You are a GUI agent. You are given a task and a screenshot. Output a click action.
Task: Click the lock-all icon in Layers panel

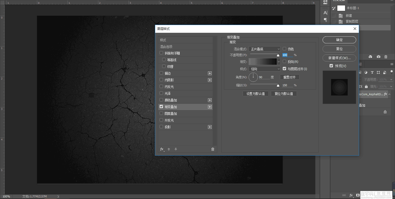point(366,86)
